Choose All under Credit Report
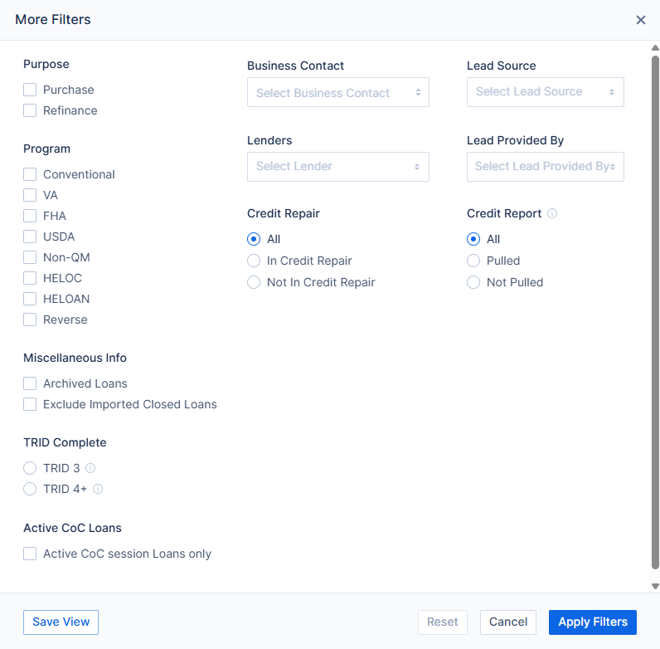This screenshot has height=649, width=660. [473, 239]
